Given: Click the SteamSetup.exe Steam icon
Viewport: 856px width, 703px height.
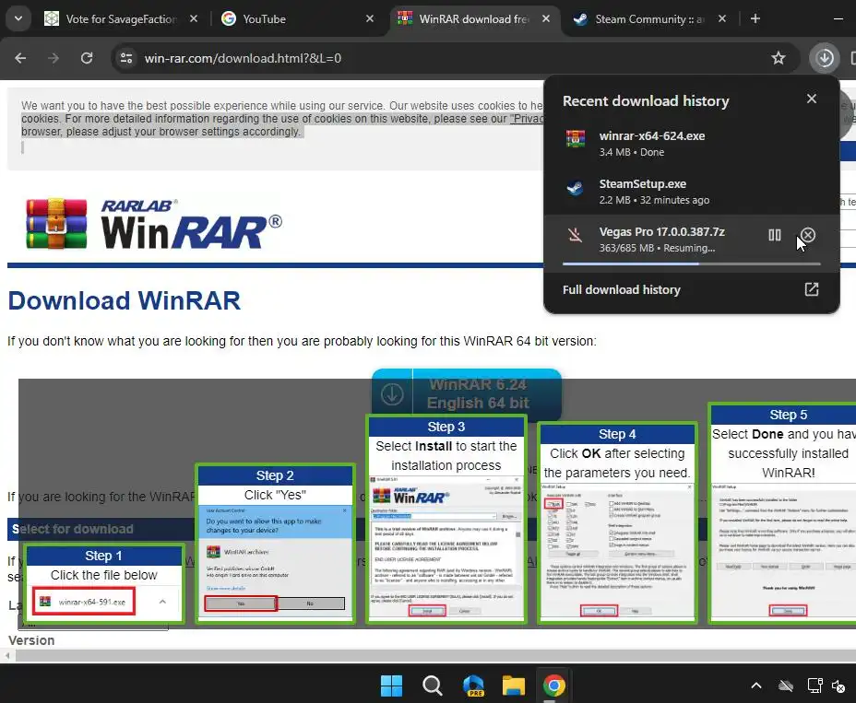Looking at the screenshot, I should 576,187.
